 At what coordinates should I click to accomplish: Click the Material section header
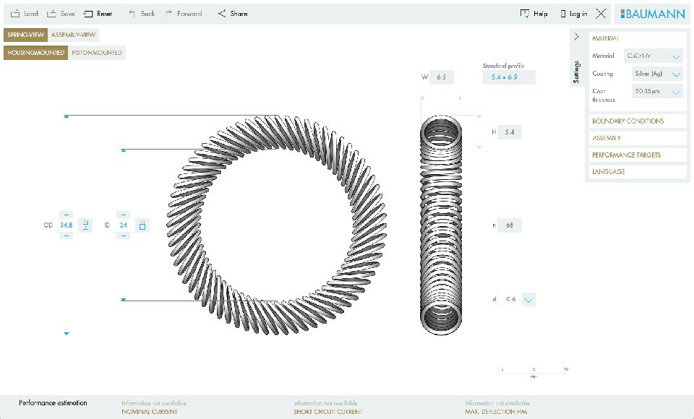tap(606, 38)
